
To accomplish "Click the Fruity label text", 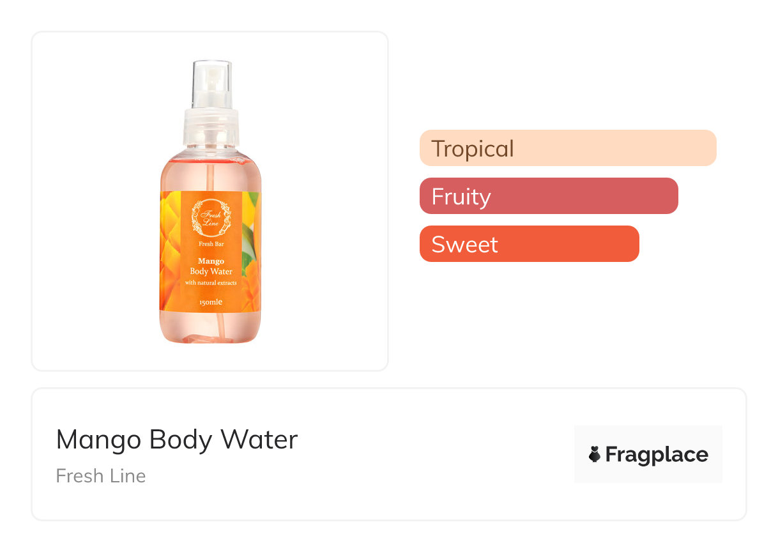I will (461, 196).
